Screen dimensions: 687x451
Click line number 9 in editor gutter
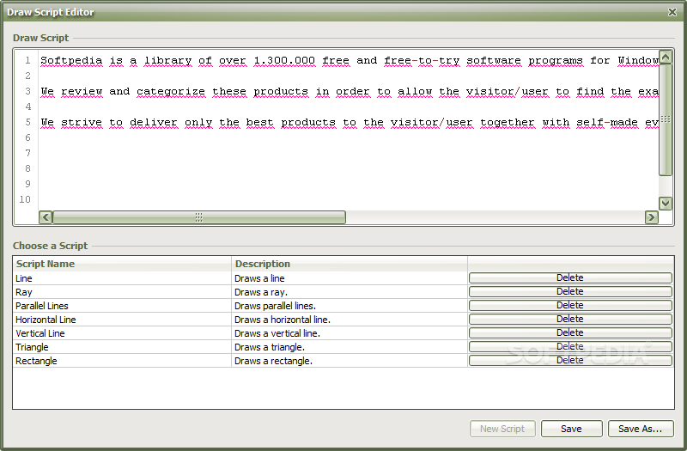click(x=27, y=184)
